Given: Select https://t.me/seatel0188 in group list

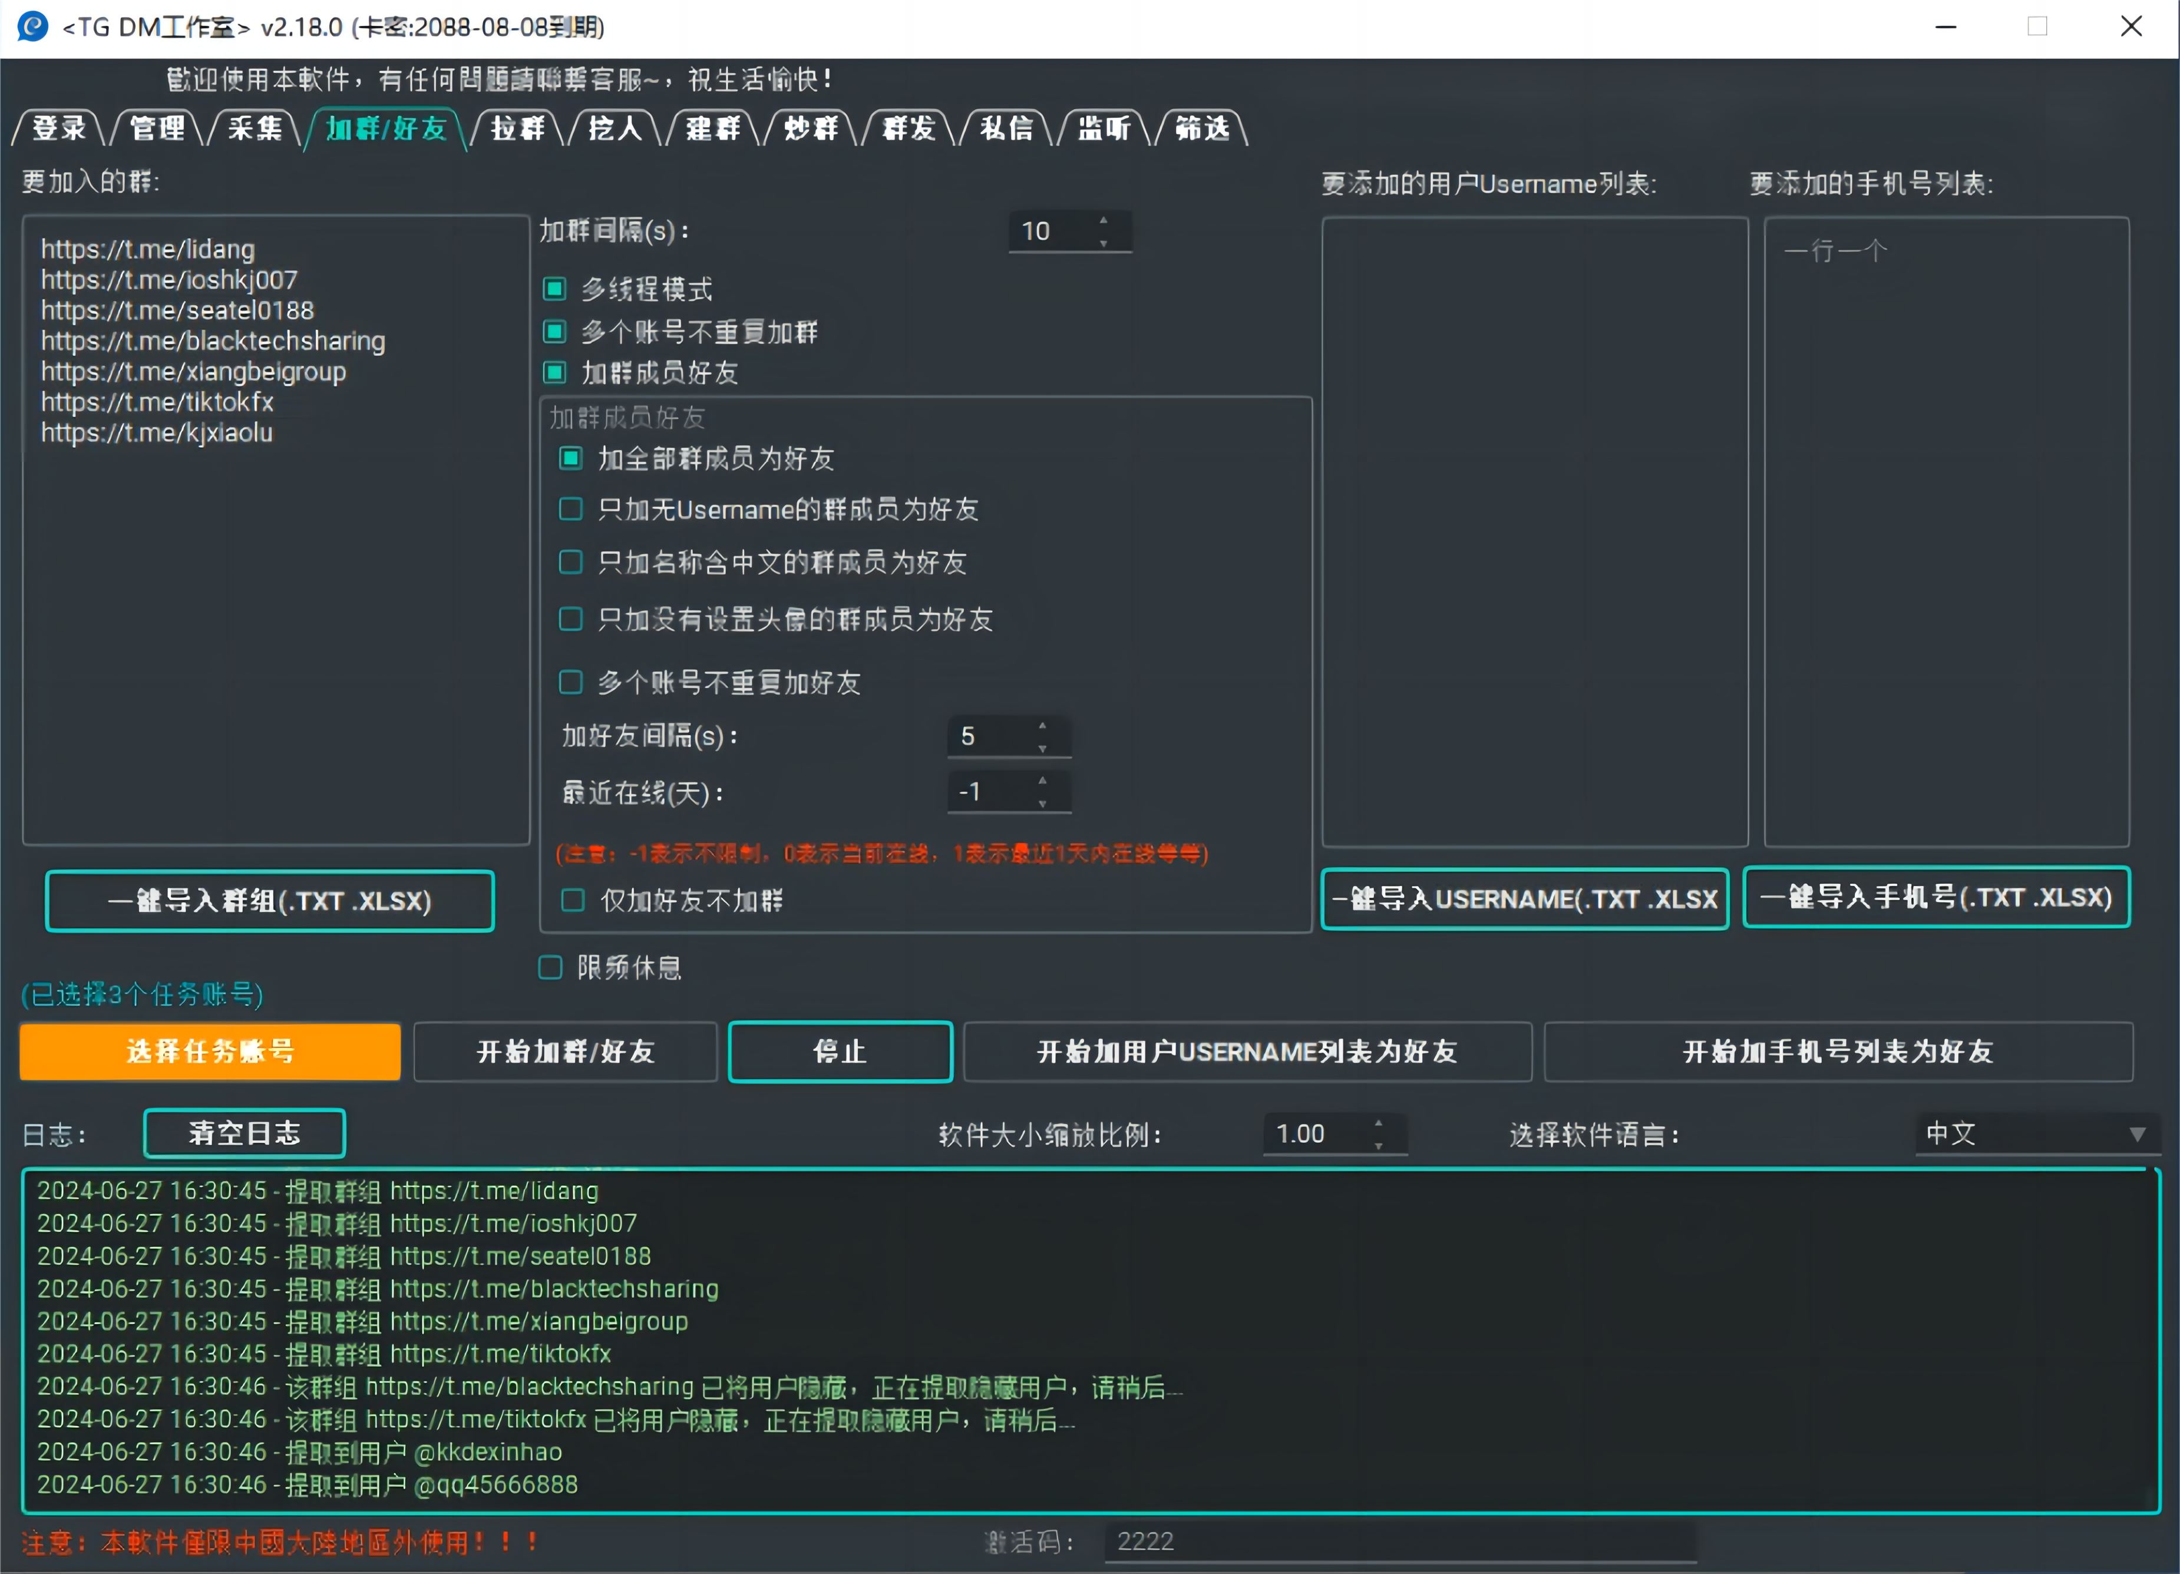Looking at the screenshot, I should coord(178,310).
